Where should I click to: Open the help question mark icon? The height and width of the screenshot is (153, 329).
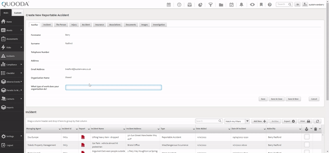[x=270, y=5]
